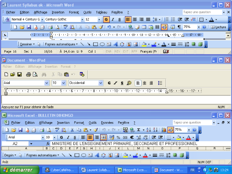The width and height of the screenshot is (232, 174).
Task: Open the Format menu in Excel
Action: (79, 123)
